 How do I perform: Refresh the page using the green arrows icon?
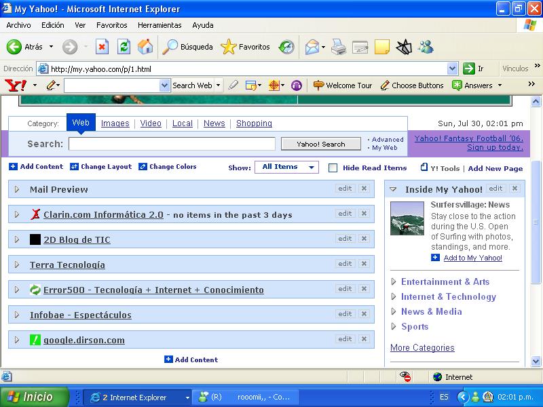[x=124, y=47]
